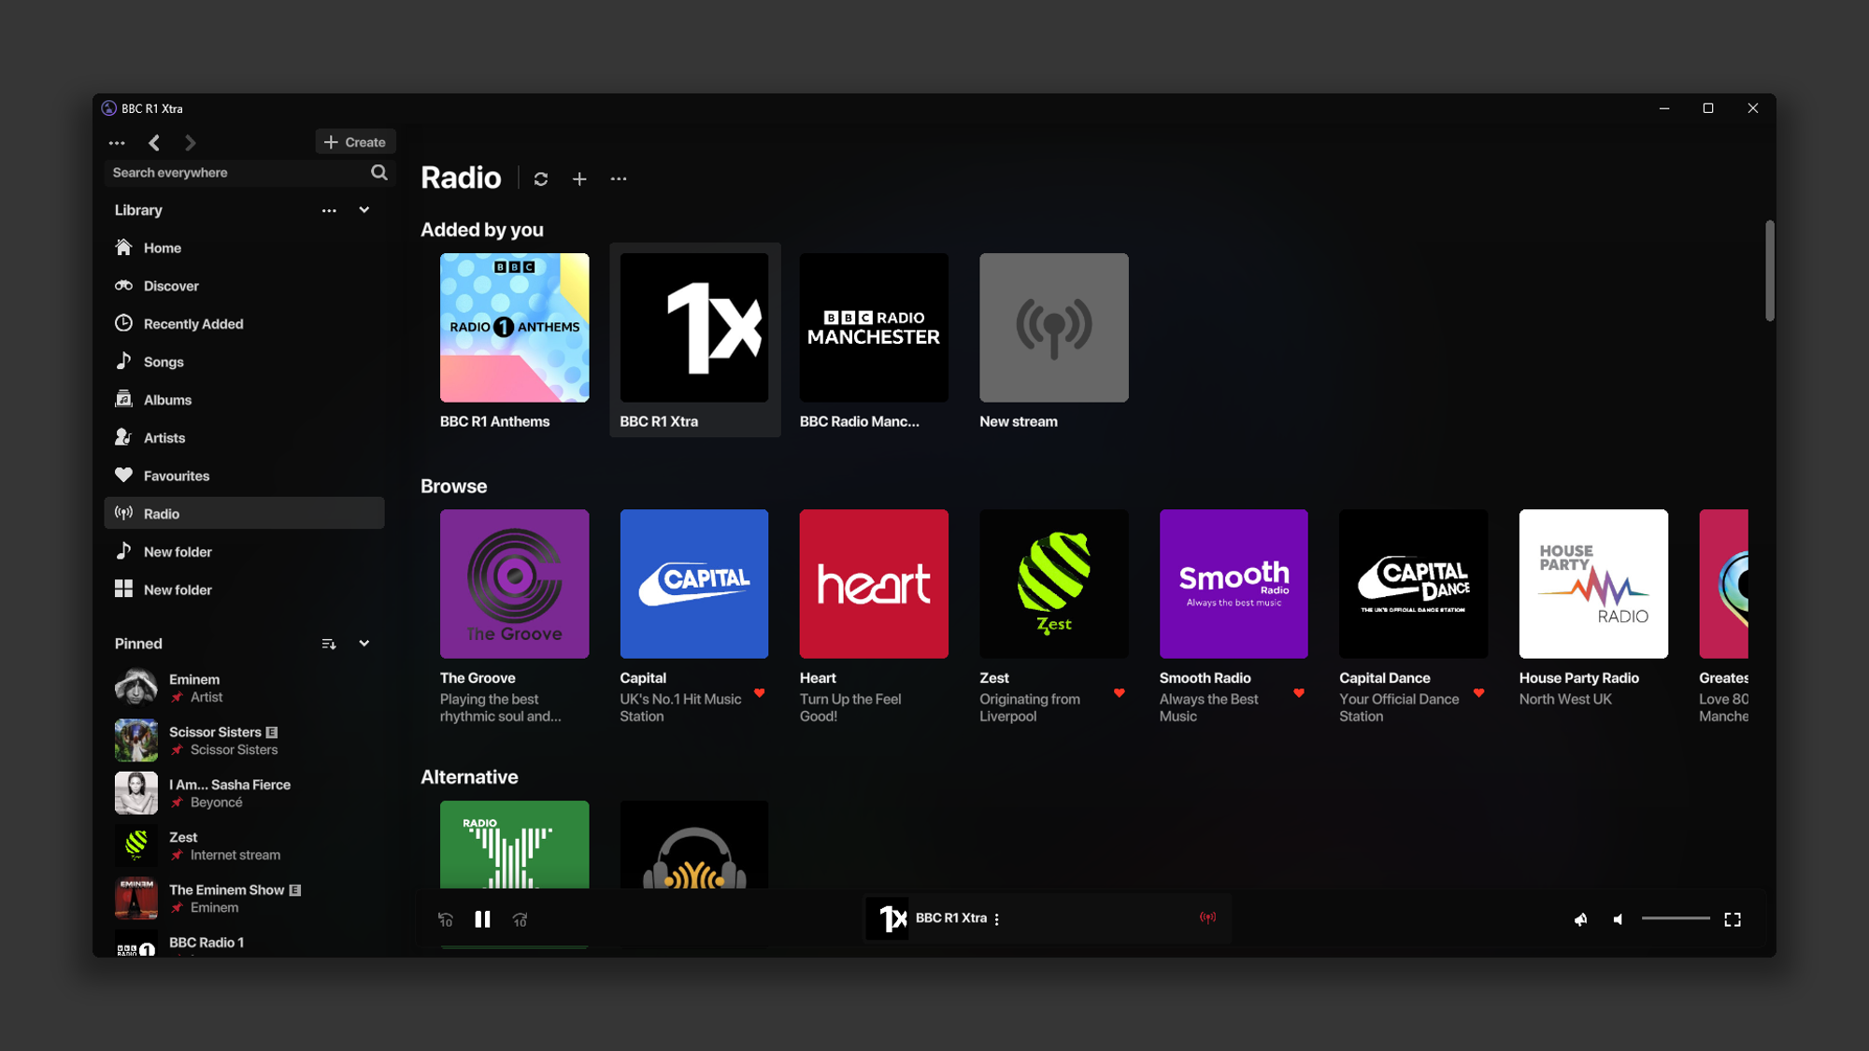Viewport: 1869px width, 1051px height.
Task: Click the refresh icon next to Radio
Action: [540, 178]
